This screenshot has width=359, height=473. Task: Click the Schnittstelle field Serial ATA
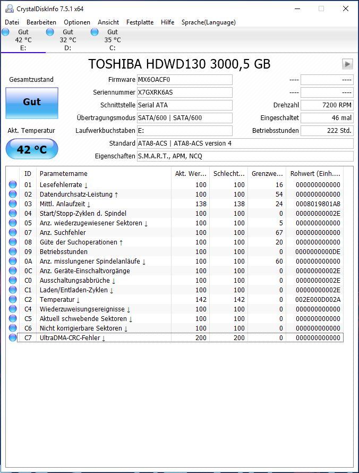(x=185, y=105)
